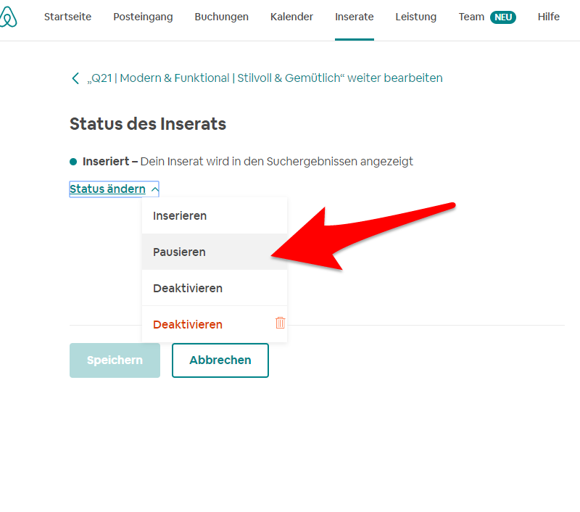Image resolution: width=580 pixels, height=512 pixels.
Task: Open the Hilfe page
Action: click(548, 16)
